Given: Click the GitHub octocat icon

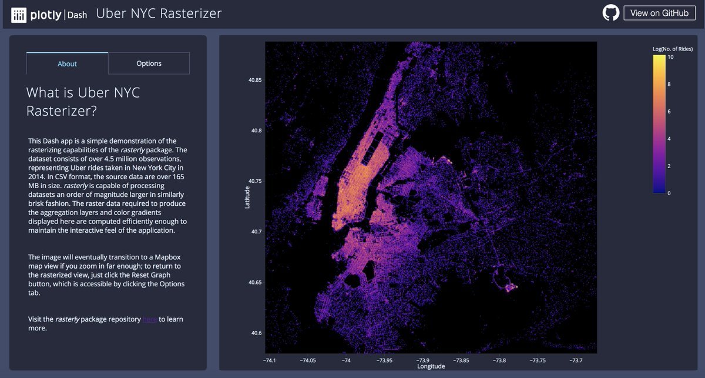Looking at the screenshot, I should click(611, 13).
